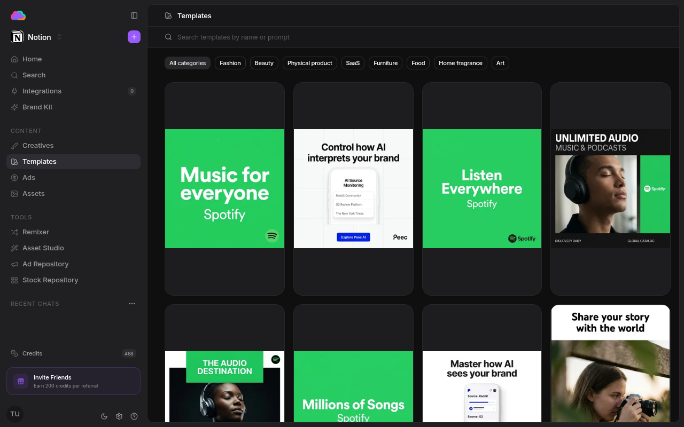Filter templates by Home fragrance

click(461, 63)
